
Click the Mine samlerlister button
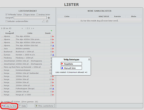[x=45, y=106]
